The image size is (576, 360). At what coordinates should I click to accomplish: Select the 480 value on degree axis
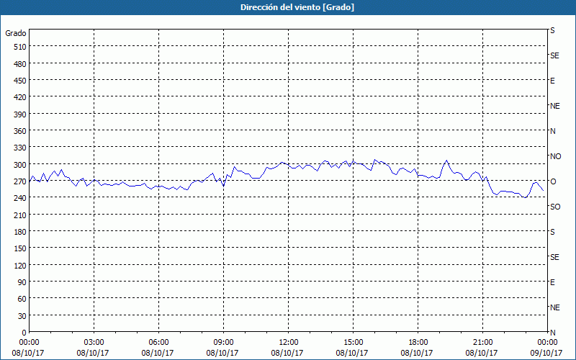(x=20, y=64)
